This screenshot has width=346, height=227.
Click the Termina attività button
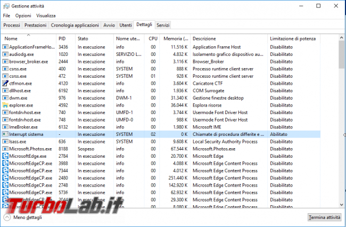point(324,217)
